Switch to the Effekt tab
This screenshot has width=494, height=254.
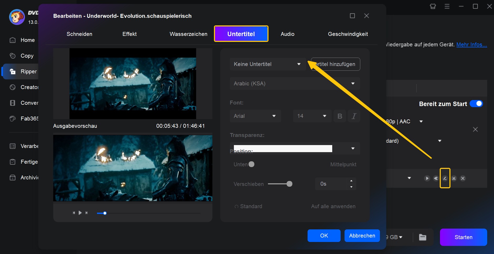tap(130, 34)
